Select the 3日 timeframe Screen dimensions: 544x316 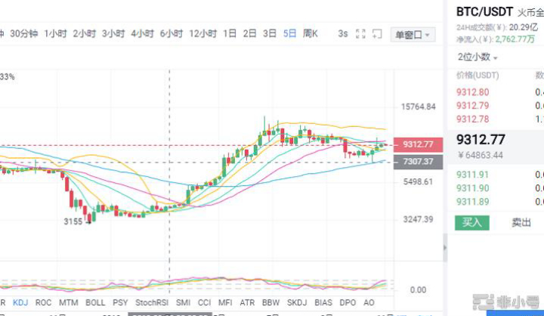click(270, 34)
